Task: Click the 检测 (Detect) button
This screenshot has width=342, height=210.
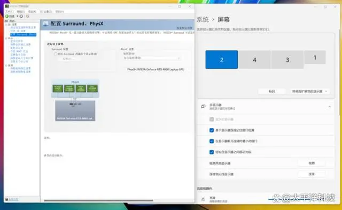Action: point(312,163)
